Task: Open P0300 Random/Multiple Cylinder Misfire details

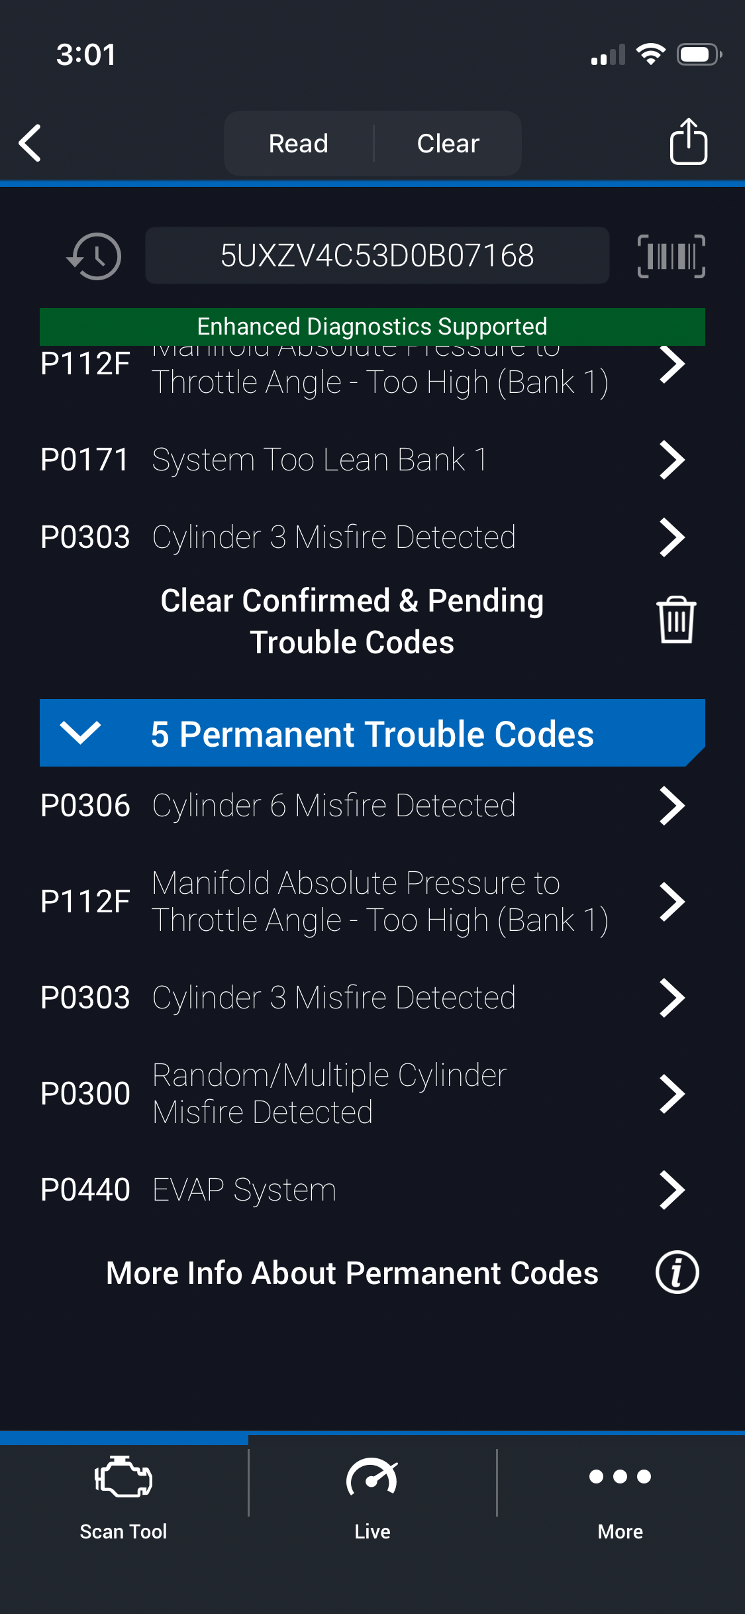Action: point(363,1093)
